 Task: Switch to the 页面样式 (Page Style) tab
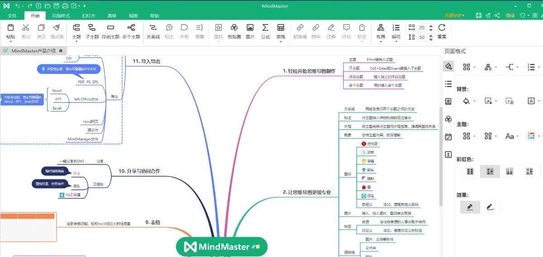click(61, 15)
